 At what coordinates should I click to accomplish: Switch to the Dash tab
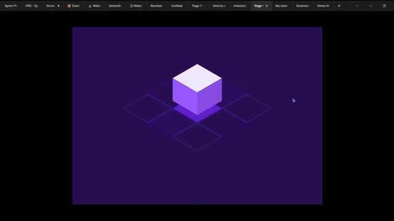pos(73,6)
